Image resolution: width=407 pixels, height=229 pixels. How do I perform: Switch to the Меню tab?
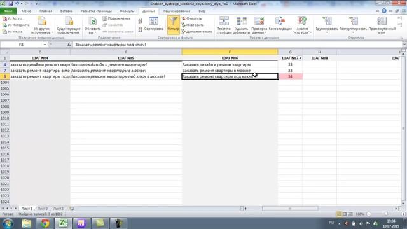point(26,11)
